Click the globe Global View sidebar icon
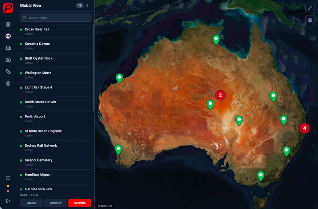This screenshot has width=318, height=209. tap(8, 36)
